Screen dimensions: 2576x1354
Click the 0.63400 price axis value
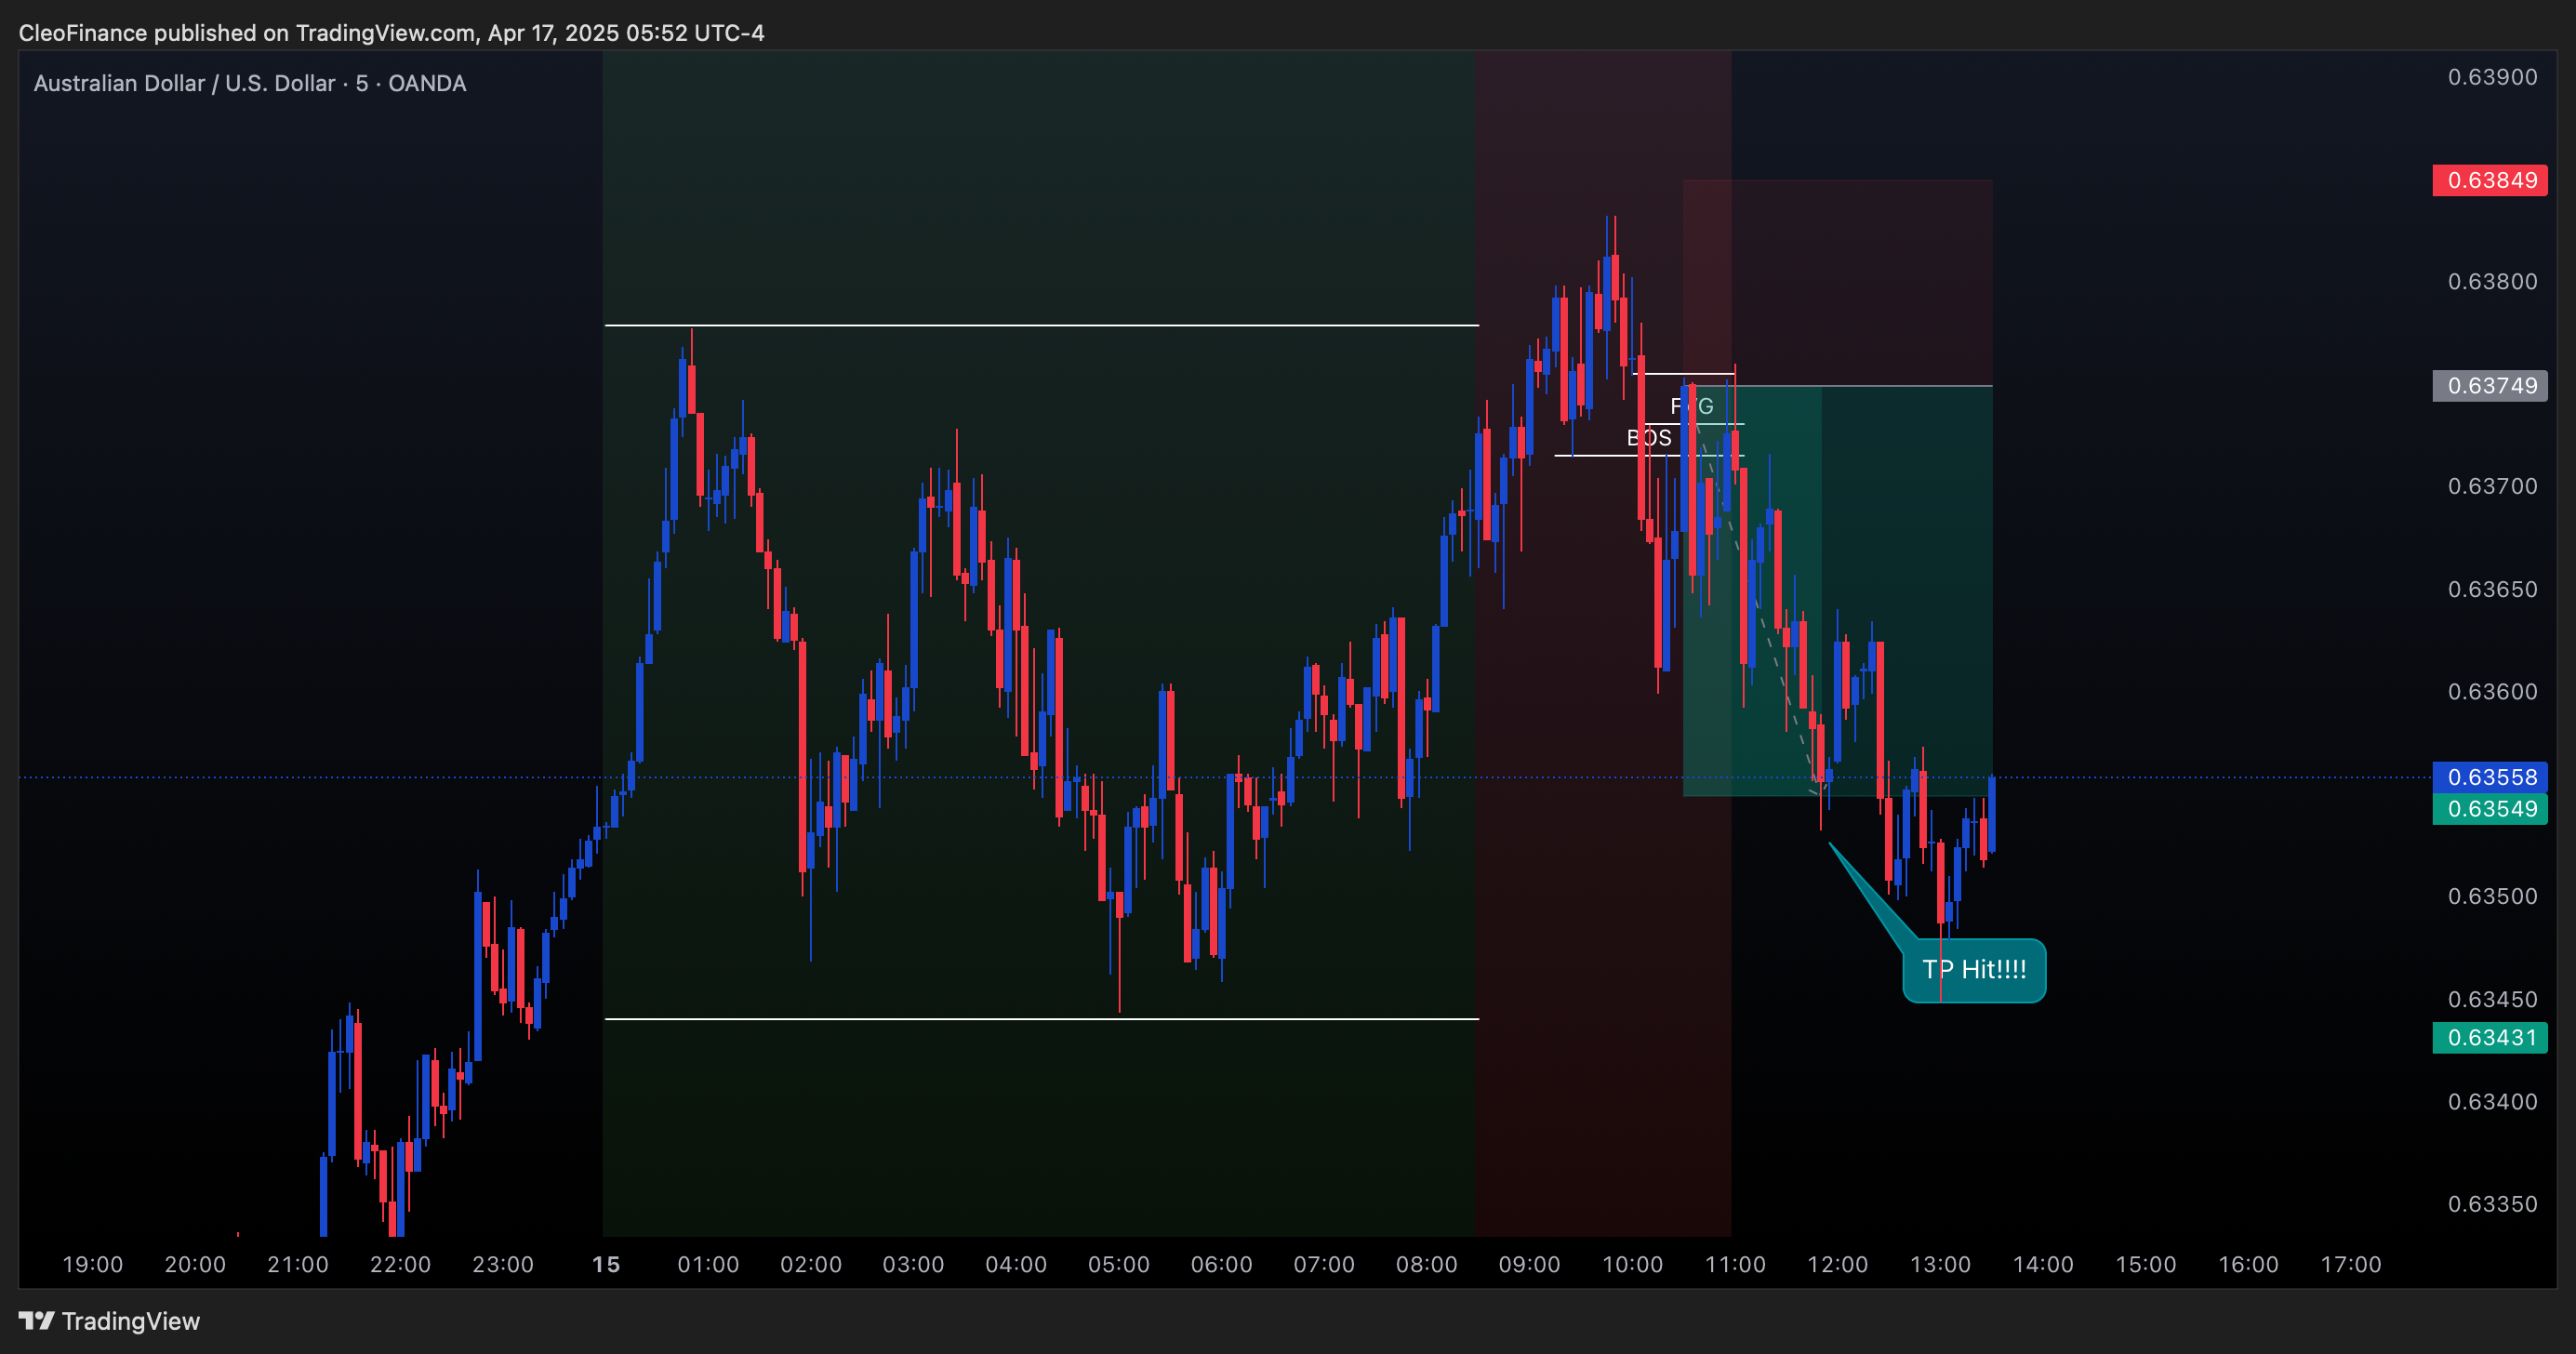2492,1101
